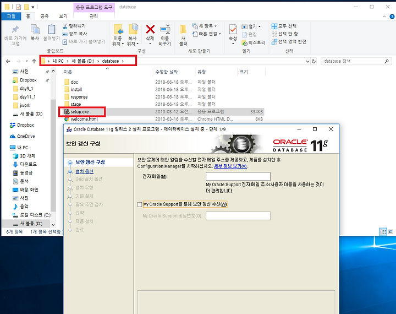396x314 pixels.
Task: Click the refresh icon beside address bar
Action: coord(314,61)
